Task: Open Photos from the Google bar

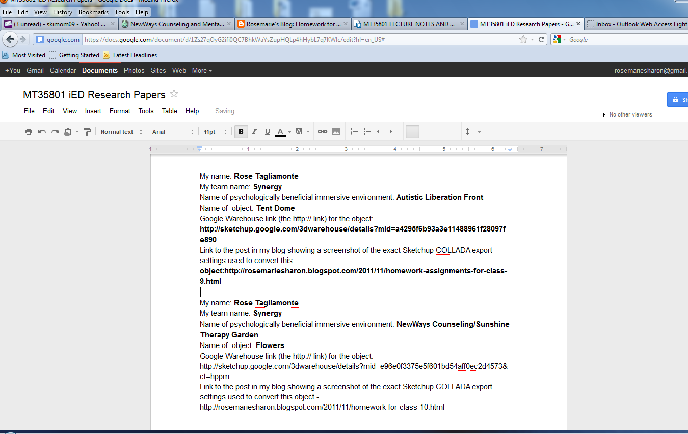Action: click(x=134, y=70)
